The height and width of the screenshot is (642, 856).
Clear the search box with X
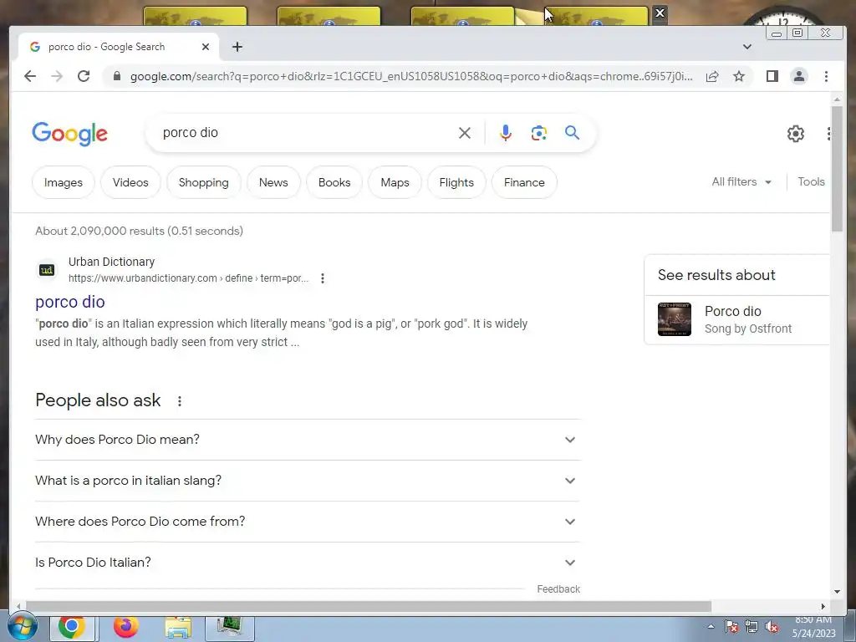(x=465, y=133)
